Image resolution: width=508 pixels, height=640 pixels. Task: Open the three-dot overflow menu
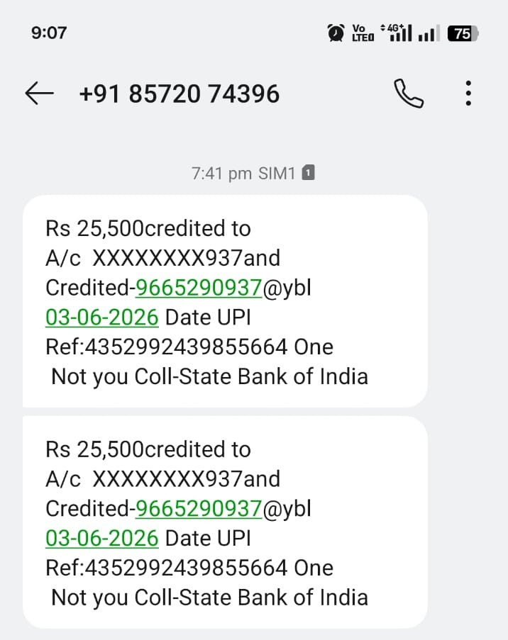[x=468, y=93]
